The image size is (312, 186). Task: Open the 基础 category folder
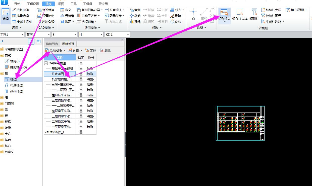pos(6,140)
